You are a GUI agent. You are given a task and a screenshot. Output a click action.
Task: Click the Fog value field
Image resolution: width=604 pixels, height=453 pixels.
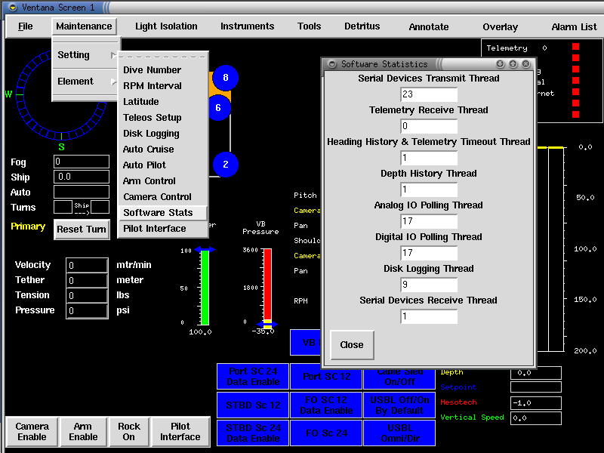click(82, 162)
